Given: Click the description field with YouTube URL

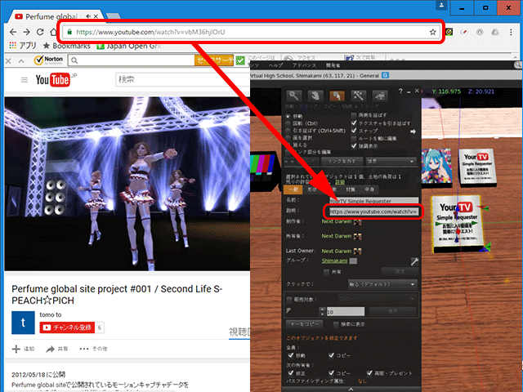Looking at the screenshot, I should pyautogui.click(x=373, y=212).
